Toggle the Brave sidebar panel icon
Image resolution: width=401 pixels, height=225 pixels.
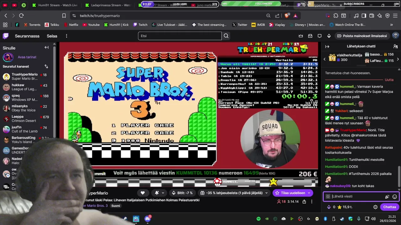coord(364,16)
